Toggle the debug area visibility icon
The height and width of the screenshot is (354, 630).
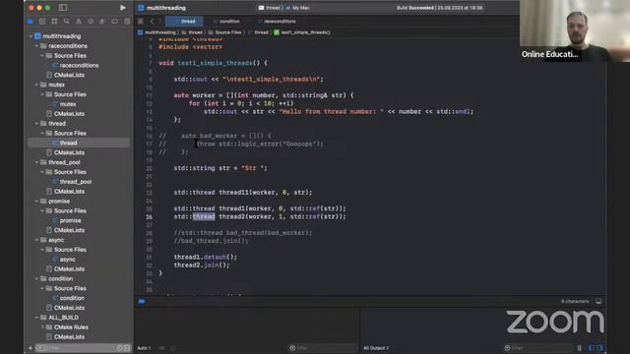click(x=598, y=302)
